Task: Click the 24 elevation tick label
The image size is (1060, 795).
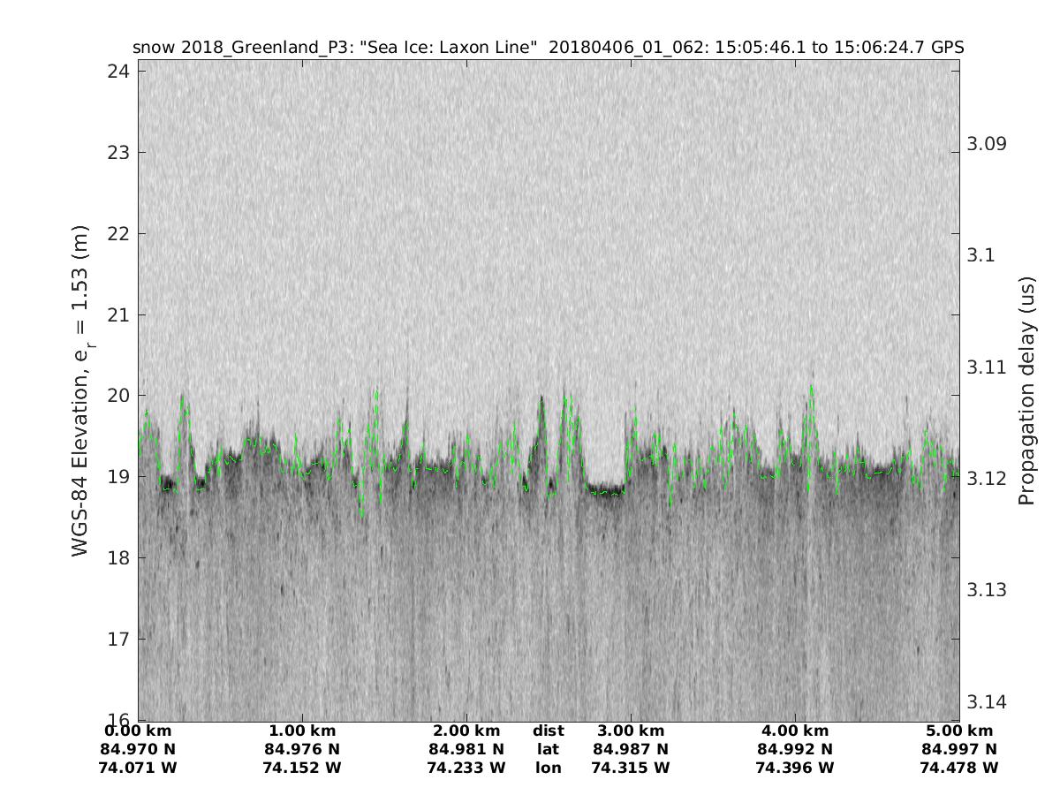Action: (117, 72)
